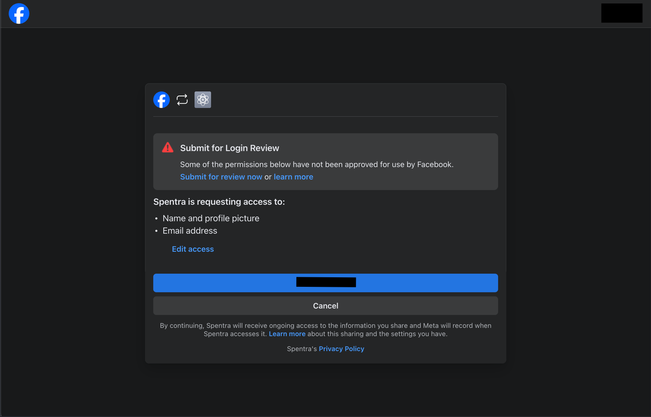Click 'Spentra is requesting access to:' text
The image size is (651, 417).
point(219,202)
